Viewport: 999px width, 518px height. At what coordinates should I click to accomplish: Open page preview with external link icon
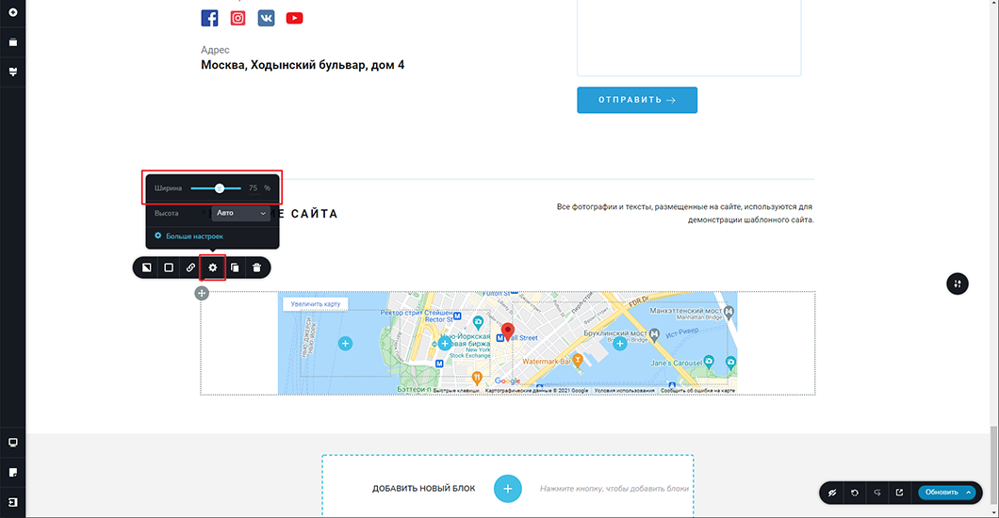coord(899,493)
